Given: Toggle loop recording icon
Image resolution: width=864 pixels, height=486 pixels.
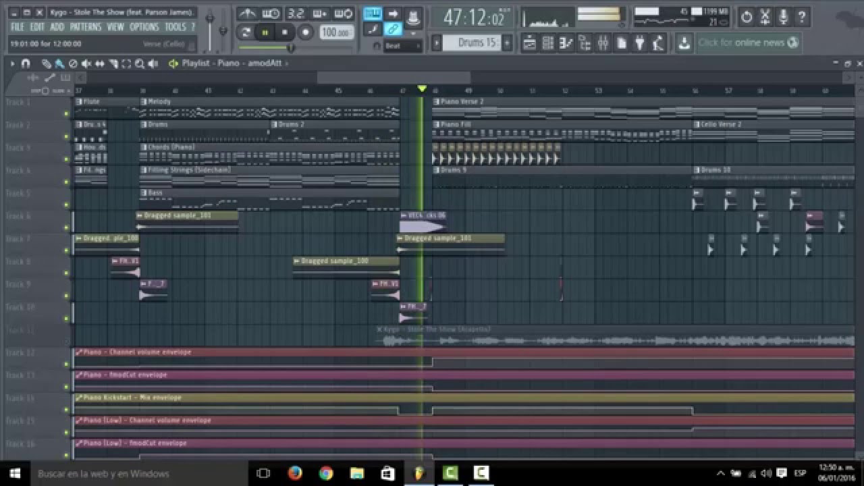Looking at the screenshot, I should click(343, 13).
